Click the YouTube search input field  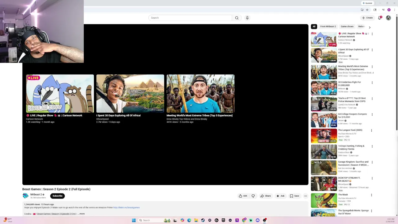(190, 18)
